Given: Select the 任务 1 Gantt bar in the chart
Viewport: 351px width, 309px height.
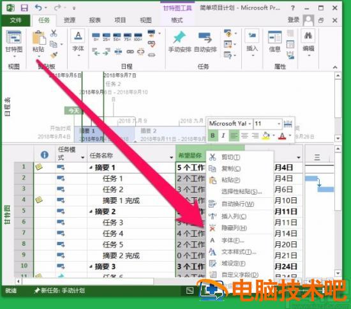Looking at the screenshot, I should [311, 179].
